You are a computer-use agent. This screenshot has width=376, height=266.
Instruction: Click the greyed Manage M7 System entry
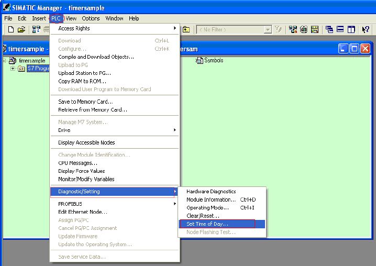pos(115,122)
